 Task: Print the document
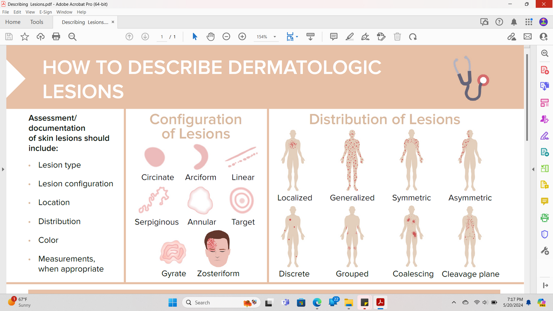coord(56,37)
